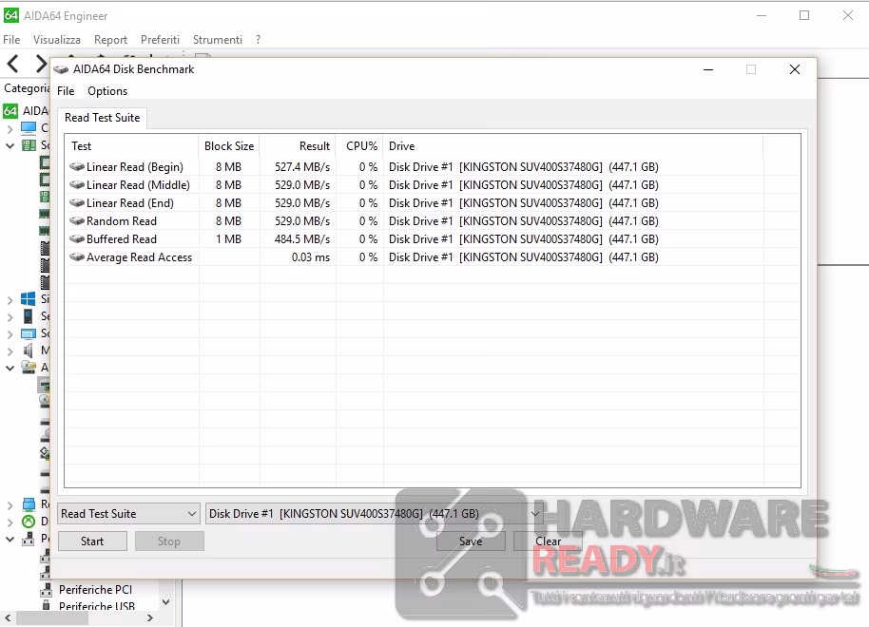Open the Disk Drive #1 selection dropdown

point(374,513)
